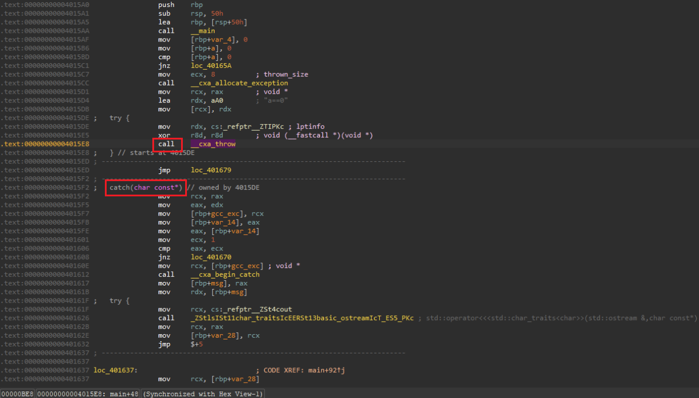Click the _refptr__ZTIPKc operand
This screenshot has height=398, width=699.
pyautogui.click(x=256, y=127)
